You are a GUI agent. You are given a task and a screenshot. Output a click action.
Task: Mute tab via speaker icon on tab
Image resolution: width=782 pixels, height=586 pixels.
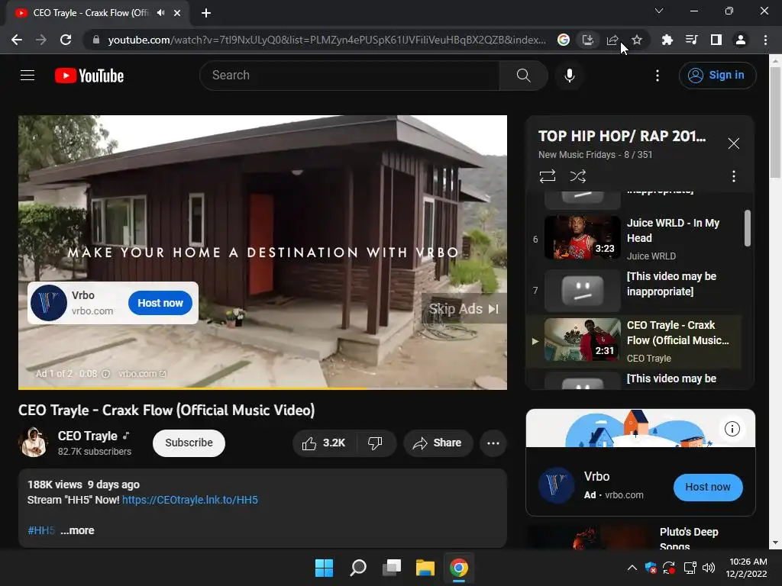click(160, 13)
